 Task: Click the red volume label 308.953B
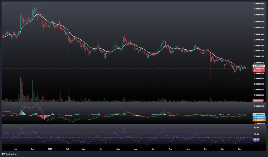click(258, 101)
